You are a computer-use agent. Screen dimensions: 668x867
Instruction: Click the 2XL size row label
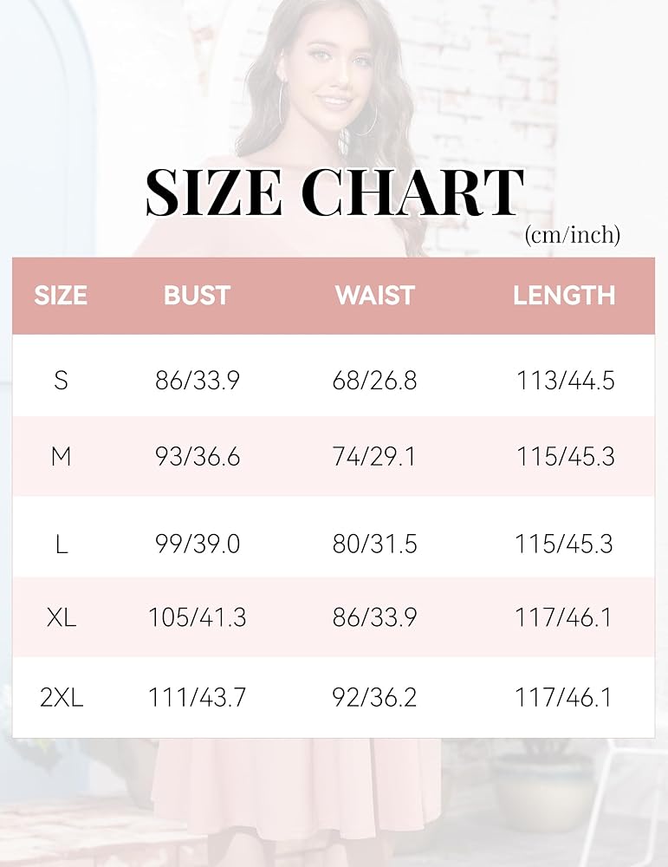[61, 697]
